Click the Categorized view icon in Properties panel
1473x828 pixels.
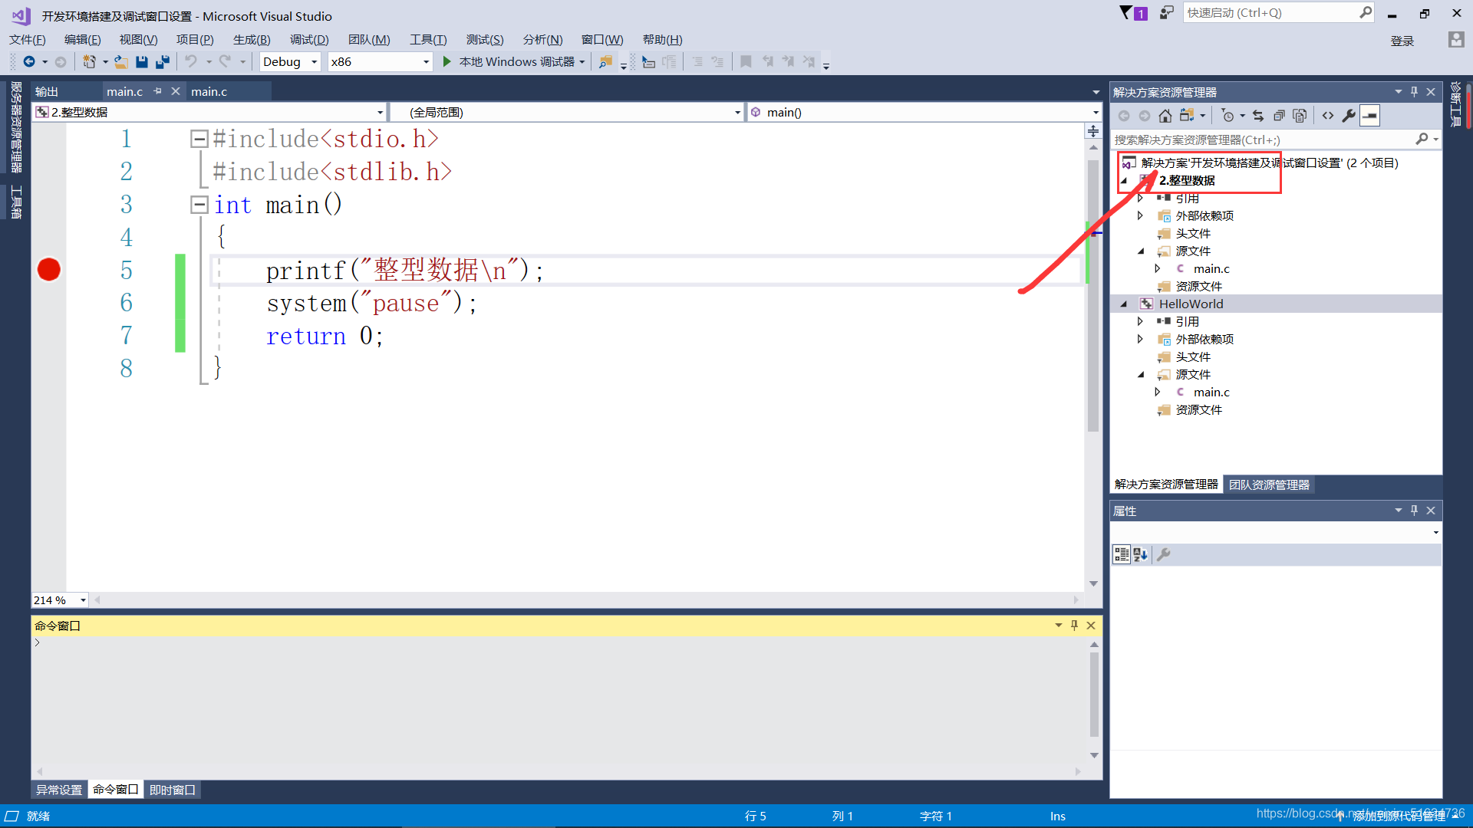tap(1122, 555)
